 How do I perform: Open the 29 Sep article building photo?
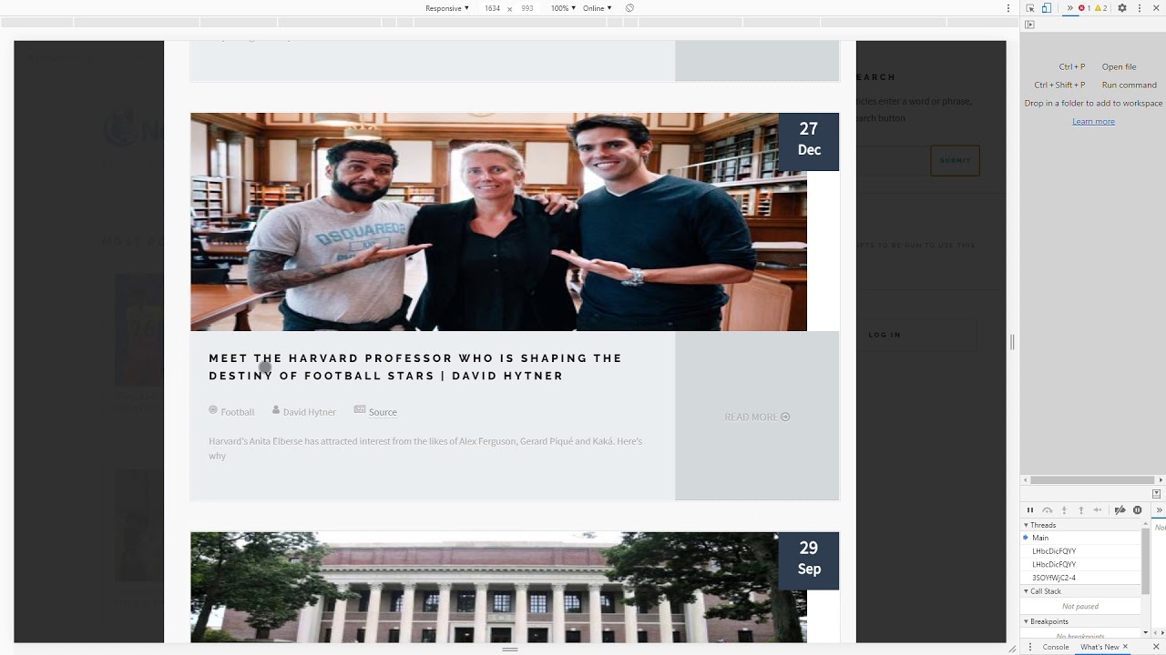tap(498, 588)
